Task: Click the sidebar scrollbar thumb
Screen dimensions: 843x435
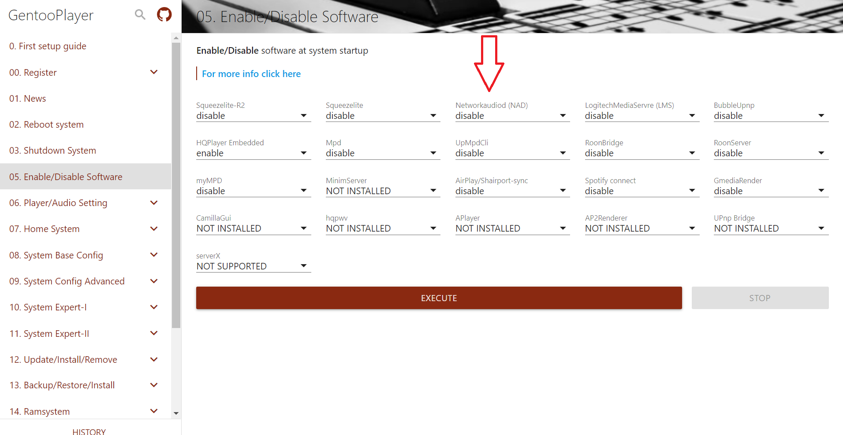Action: 176,185
